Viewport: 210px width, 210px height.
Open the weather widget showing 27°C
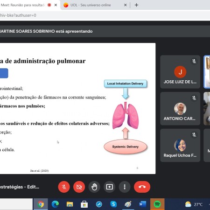coord(194,204)
